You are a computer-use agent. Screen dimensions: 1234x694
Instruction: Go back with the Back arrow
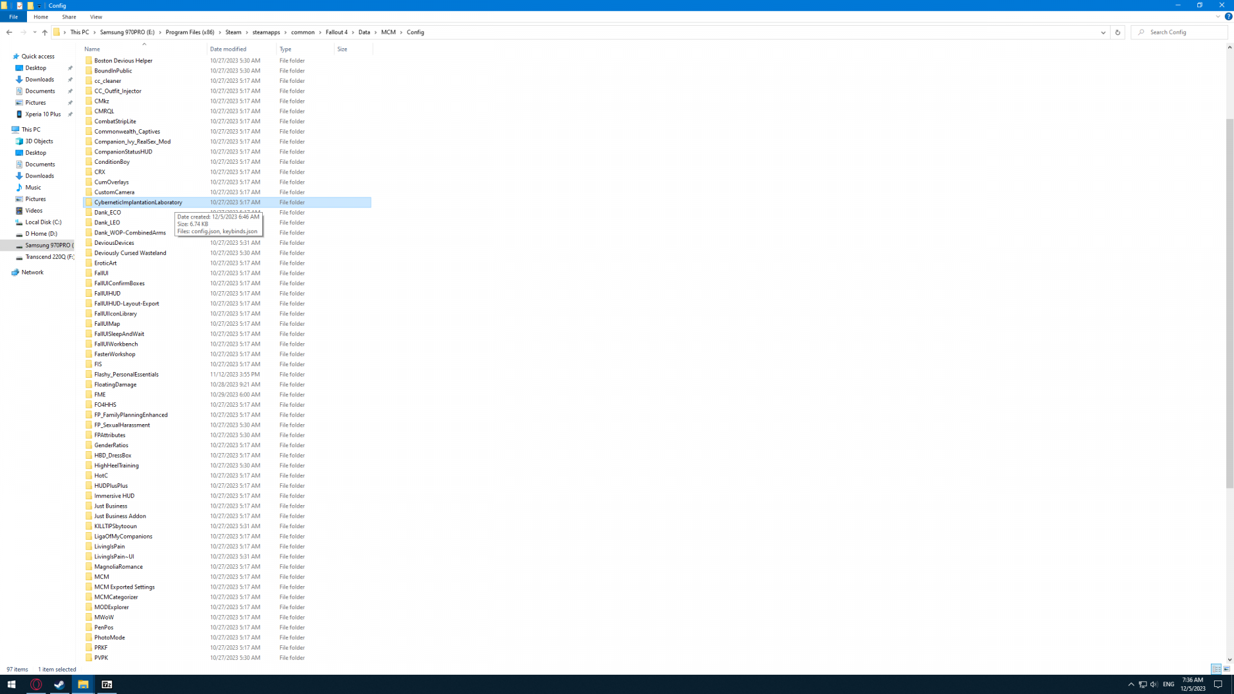click(9, 32)
